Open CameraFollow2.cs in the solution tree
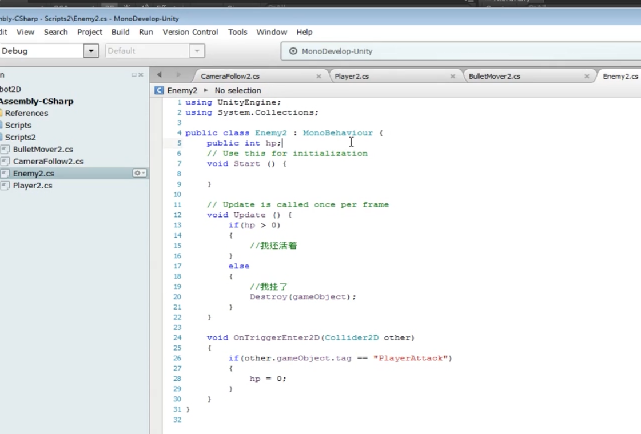 (x=48, y=161)
